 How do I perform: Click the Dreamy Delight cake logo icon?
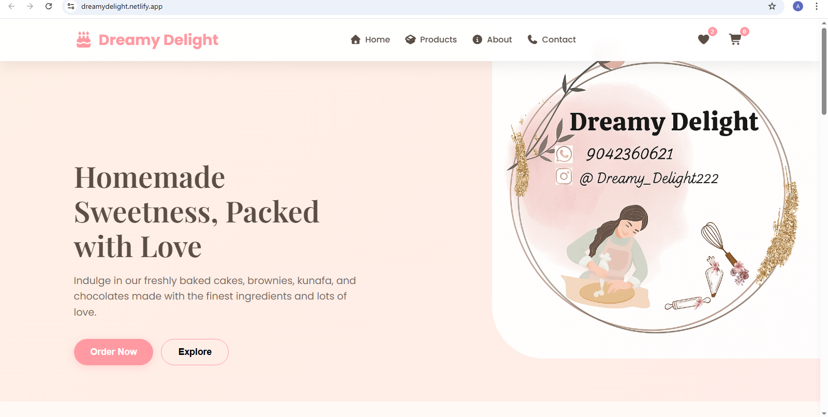83,40
